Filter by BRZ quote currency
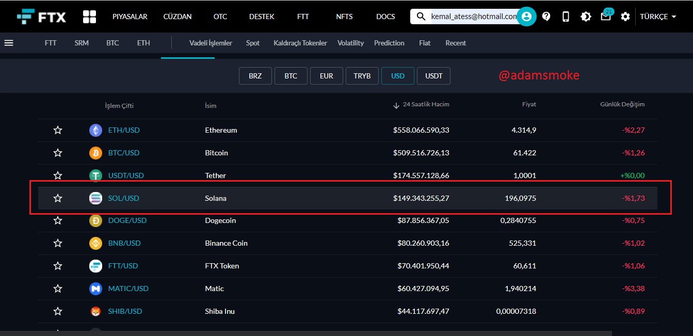 pos(255,76)
